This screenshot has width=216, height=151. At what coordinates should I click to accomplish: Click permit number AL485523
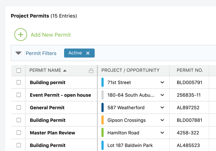pyautogui.click(x=188, y=145)
